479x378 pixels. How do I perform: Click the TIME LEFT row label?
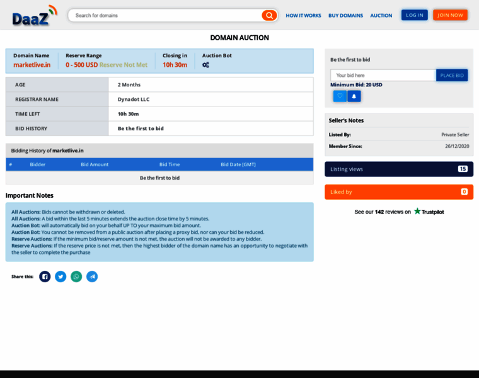point(28,114)
